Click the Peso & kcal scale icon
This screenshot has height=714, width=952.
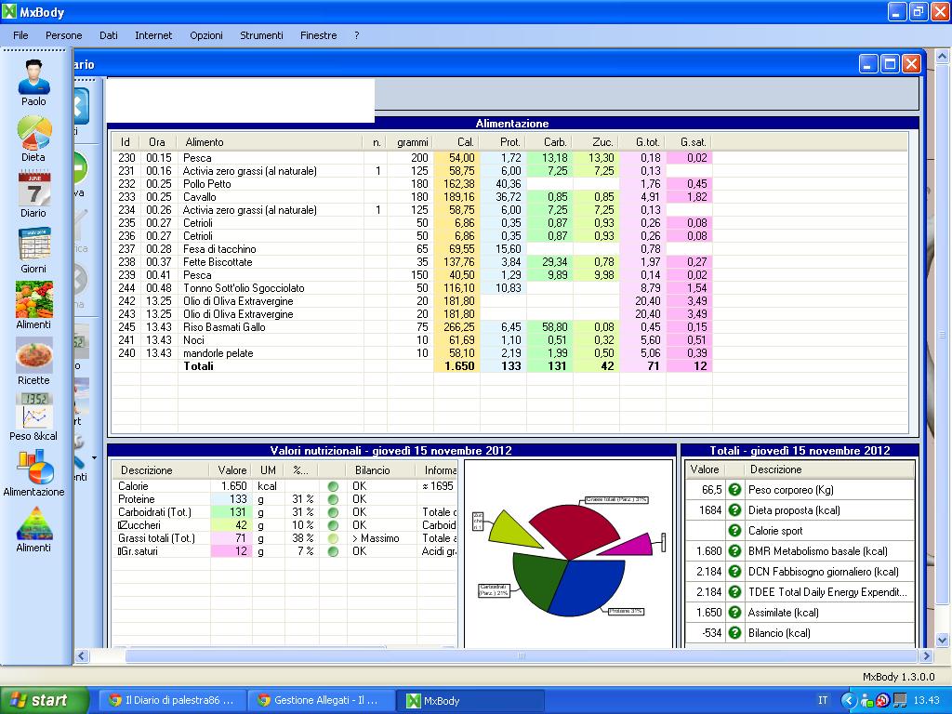pos(34,411)
